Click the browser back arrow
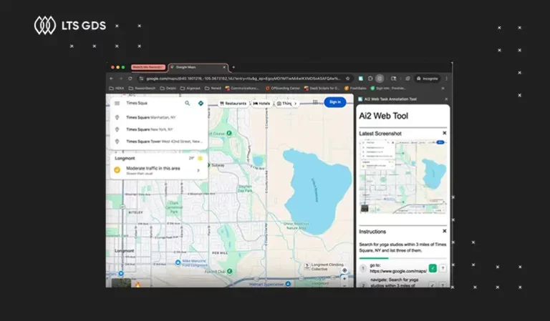 click(x=112, y=79)
